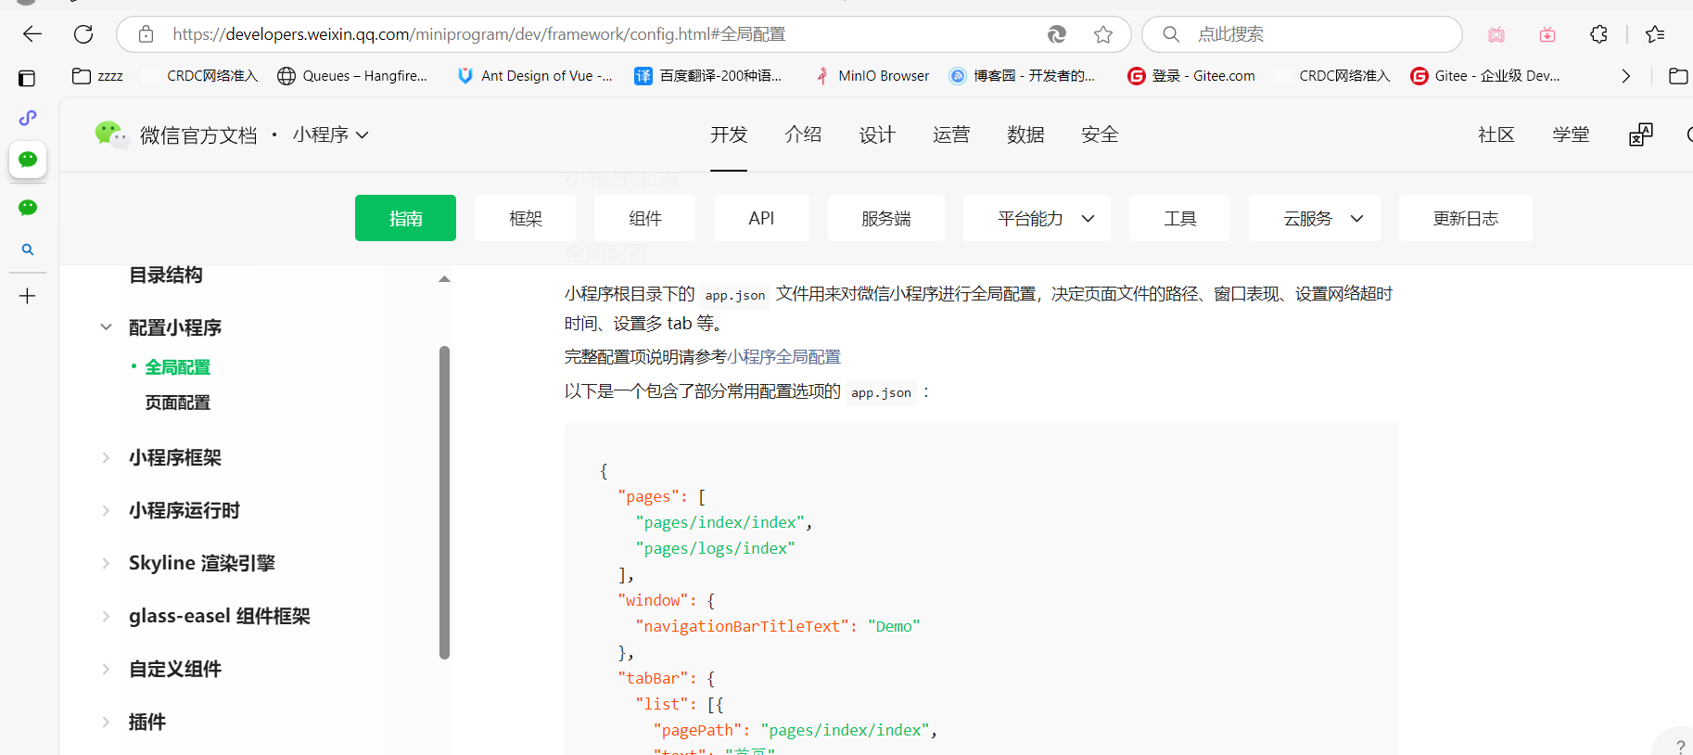This screenshot has height=755, width=1693.
Task: Open other favorites folder icon
Action: [x=1678, y=76]
